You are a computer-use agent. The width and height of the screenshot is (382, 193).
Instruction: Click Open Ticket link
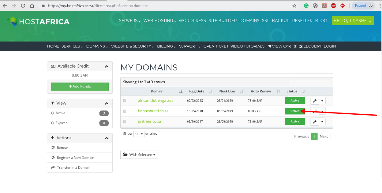point(216,46)
